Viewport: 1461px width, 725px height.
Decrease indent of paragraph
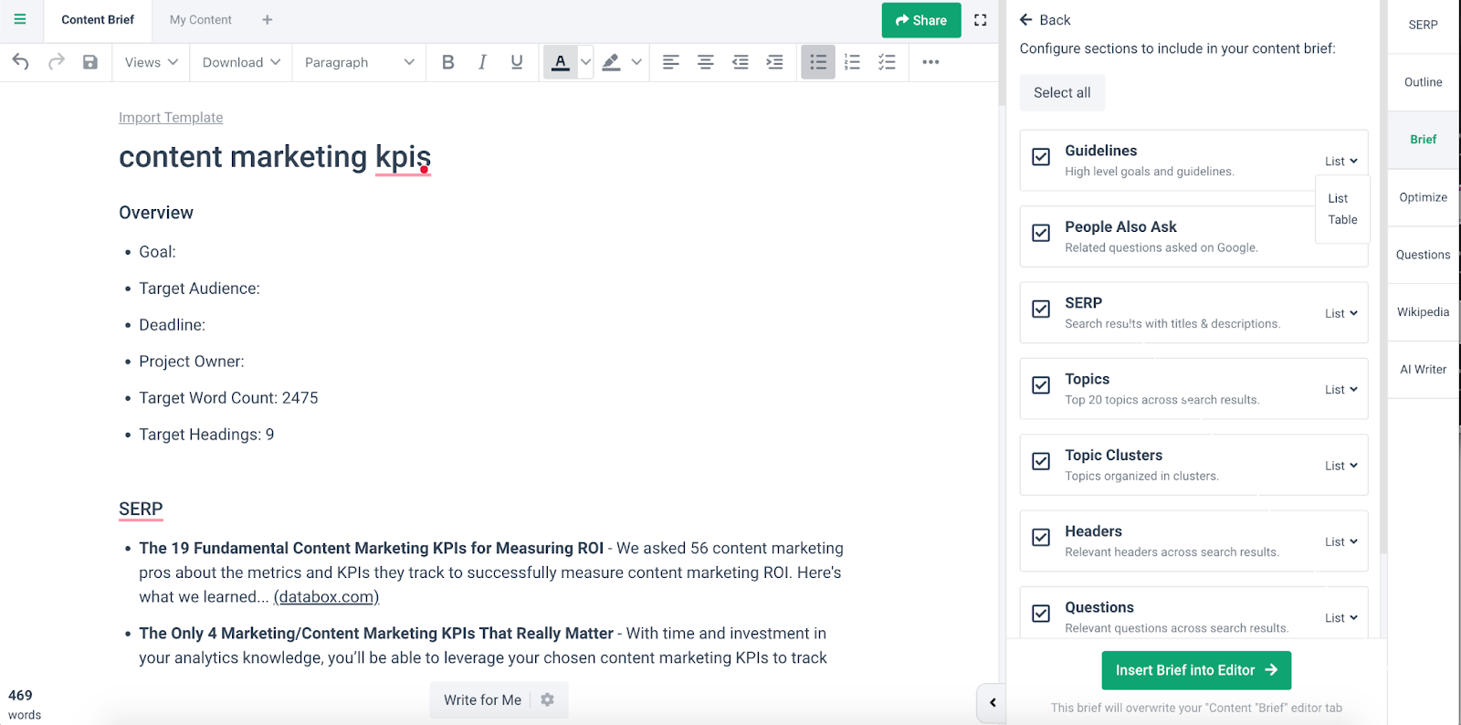(741, 62)
